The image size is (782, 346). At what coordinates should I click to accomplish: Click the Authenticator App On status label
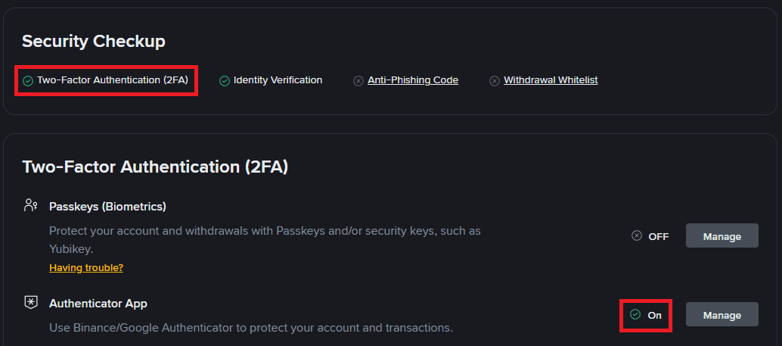click(x=655, y=315)
